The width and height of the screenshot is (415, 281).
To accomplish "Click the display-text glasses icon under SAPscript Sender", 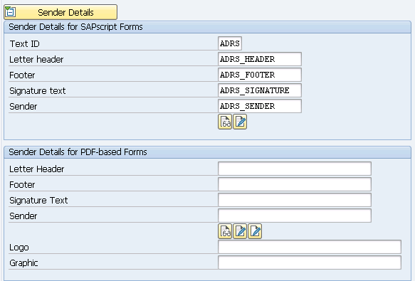I will tap(225, 122).
